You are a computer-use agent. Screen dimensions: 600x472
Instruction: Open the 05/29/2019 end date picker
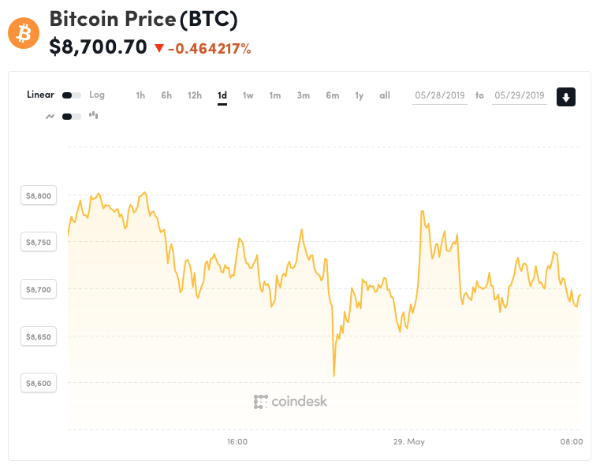coord(520,95)
